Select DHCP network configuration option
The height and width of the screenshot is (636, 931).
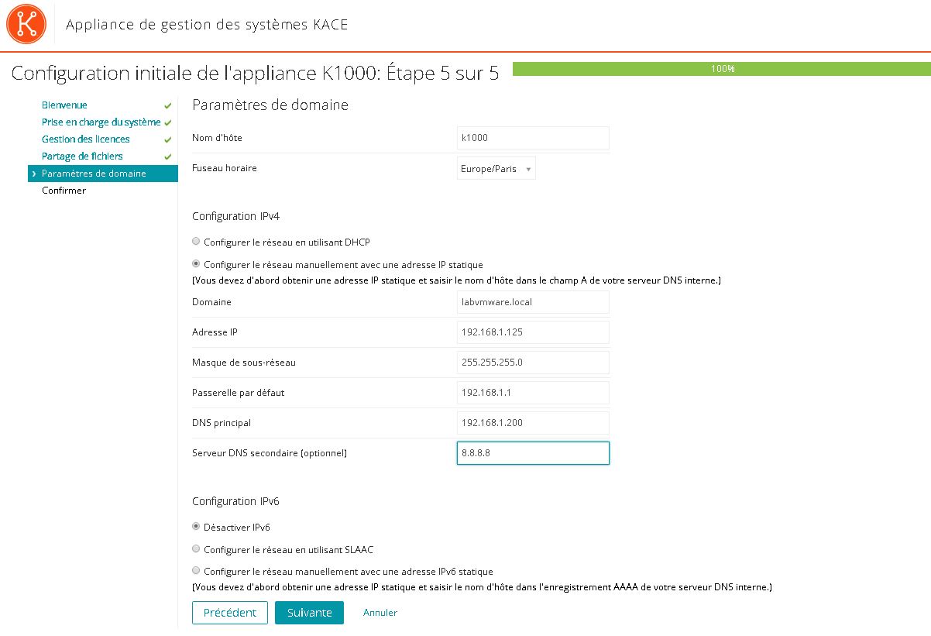196,242
